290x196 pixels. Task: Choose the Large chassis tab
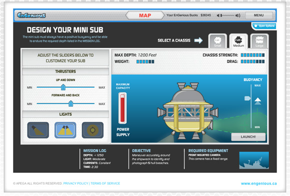(x=259, y=41)
